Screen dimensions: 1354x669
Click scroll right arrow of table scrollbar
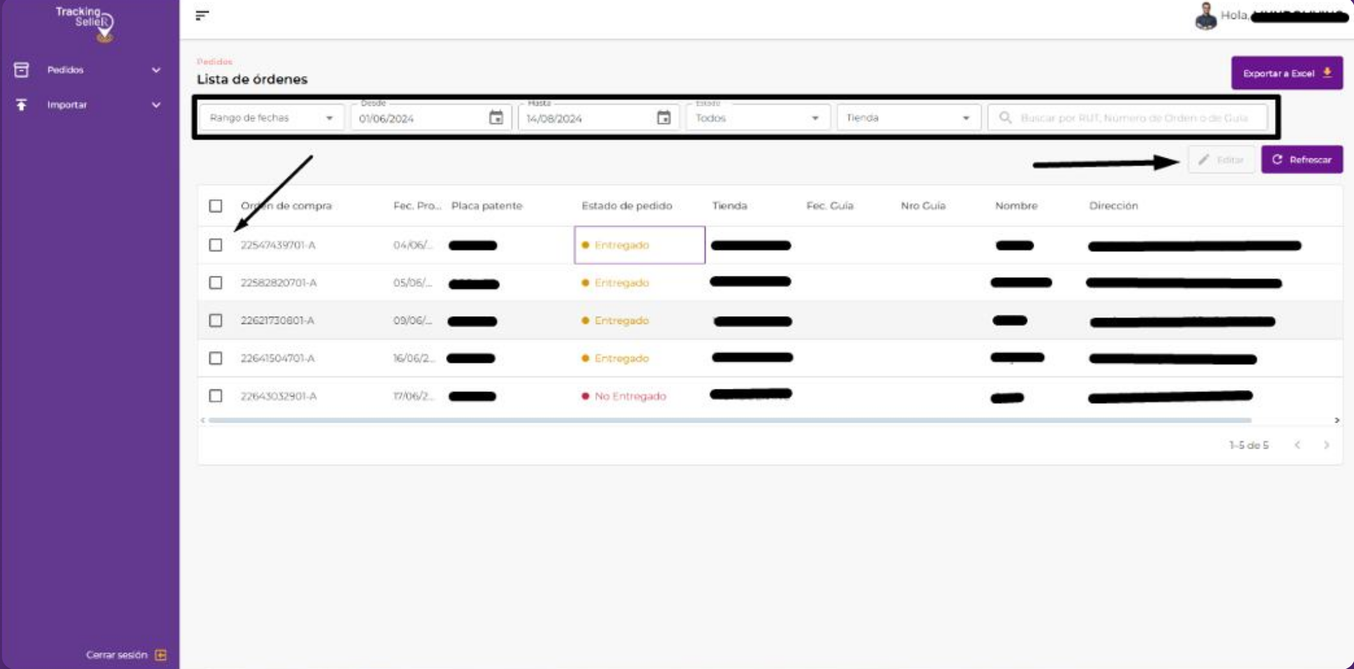(x=1337, y=420)
